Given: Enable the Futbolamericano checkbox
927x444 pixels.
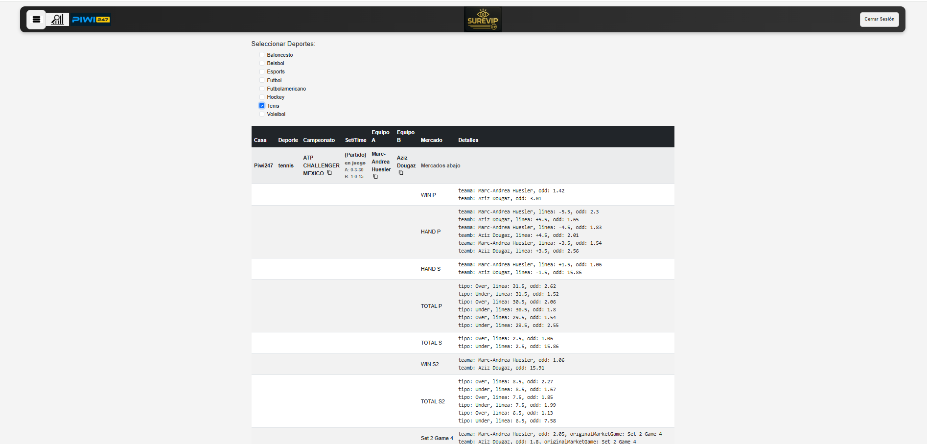Looking at the screenshot, I should [262, 88].
